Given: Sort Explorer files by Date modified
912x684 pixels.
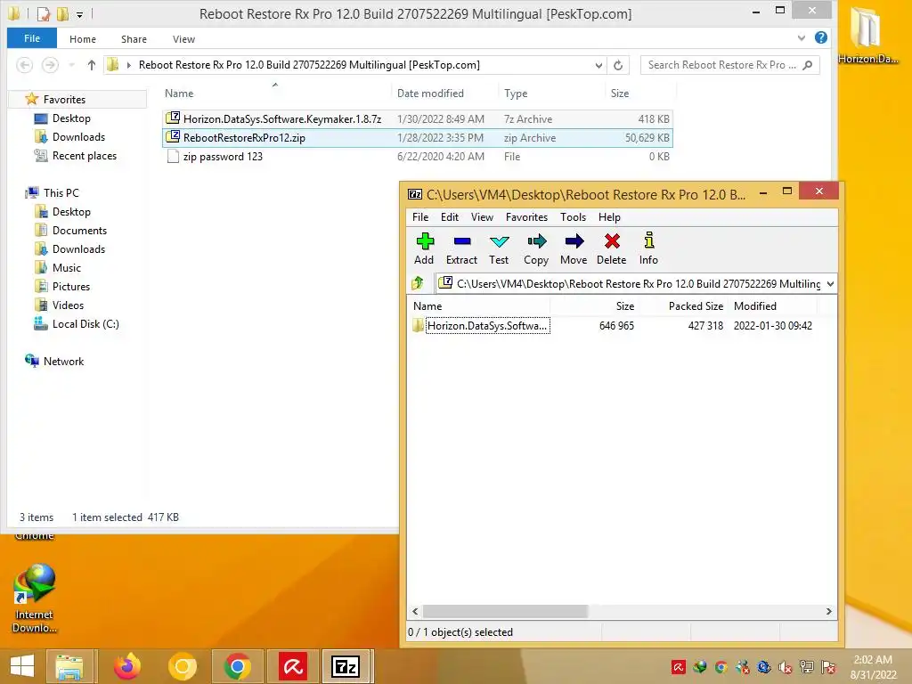Looking at the screenshot, I should (x=430, y=93).
